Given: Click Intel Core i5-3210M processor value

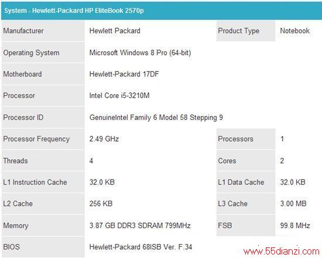Looking at the screenshot, I should (x=119, y=95).
